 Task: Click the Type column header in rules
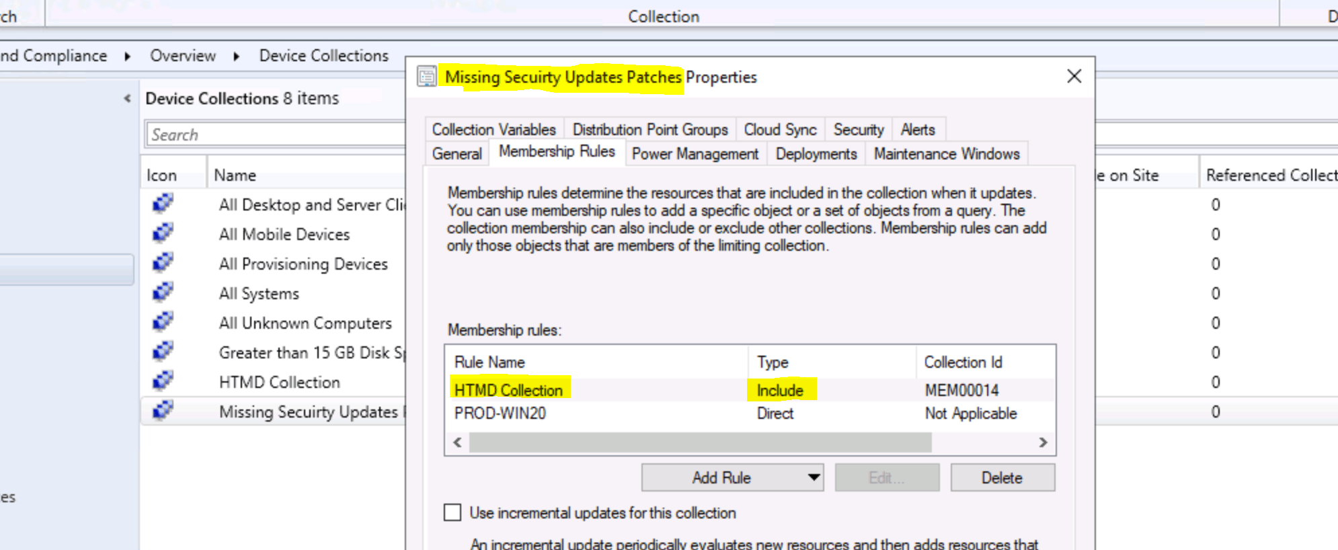click(x=832, y=362)
